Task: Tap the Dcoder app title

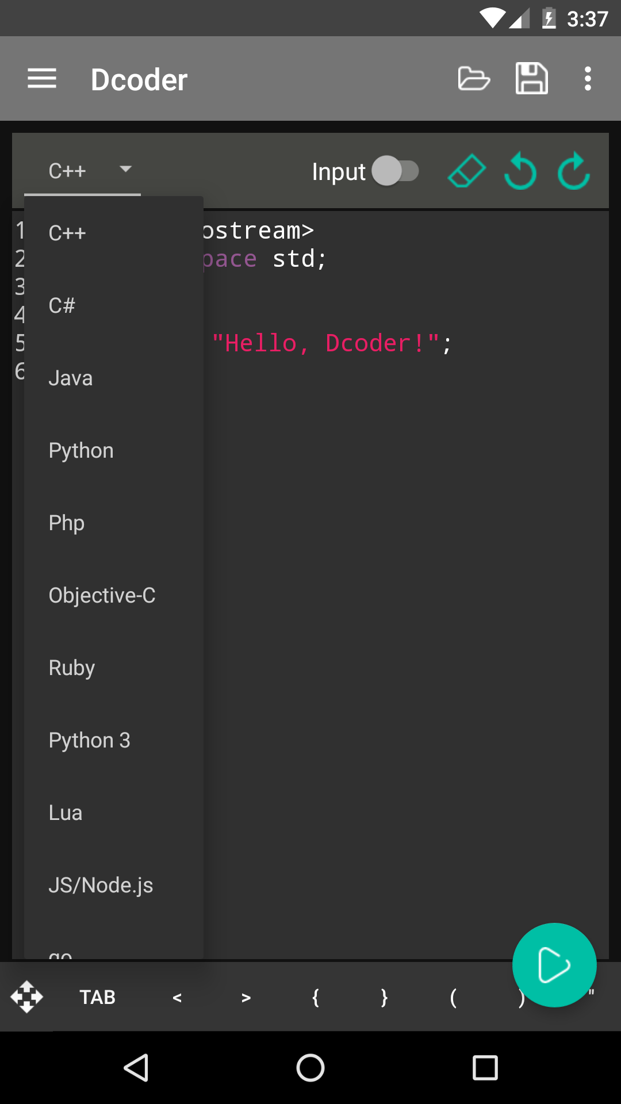Action: click(x=139, y=79)
